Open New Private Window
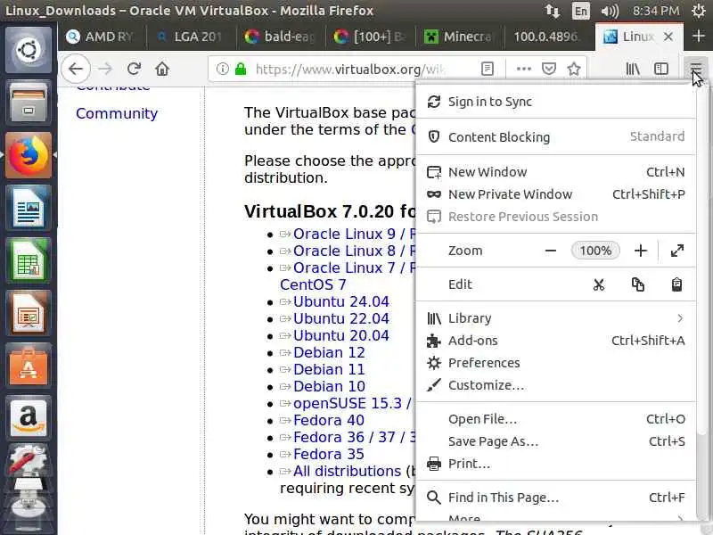The width and height of the screenshot is (713, 535). [x=555, y=194]
